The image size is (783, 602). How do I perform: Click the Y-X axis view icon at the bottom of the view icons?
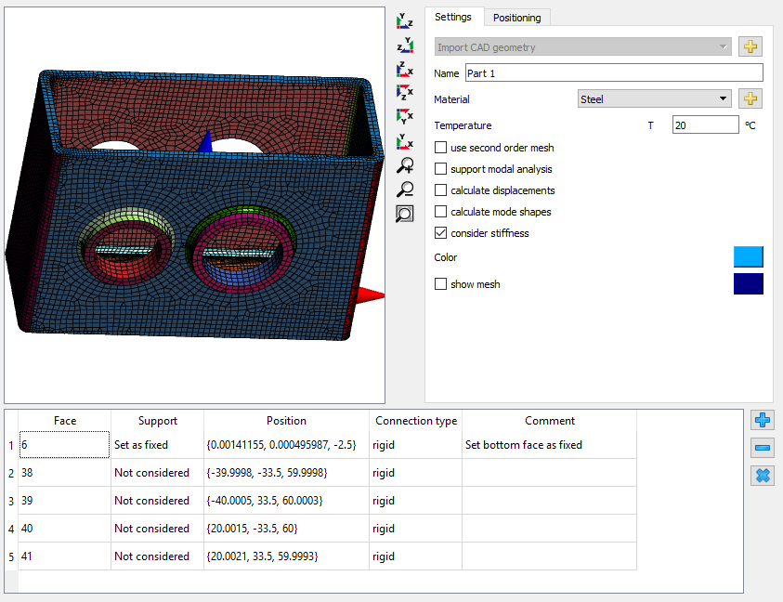point(405,142)
